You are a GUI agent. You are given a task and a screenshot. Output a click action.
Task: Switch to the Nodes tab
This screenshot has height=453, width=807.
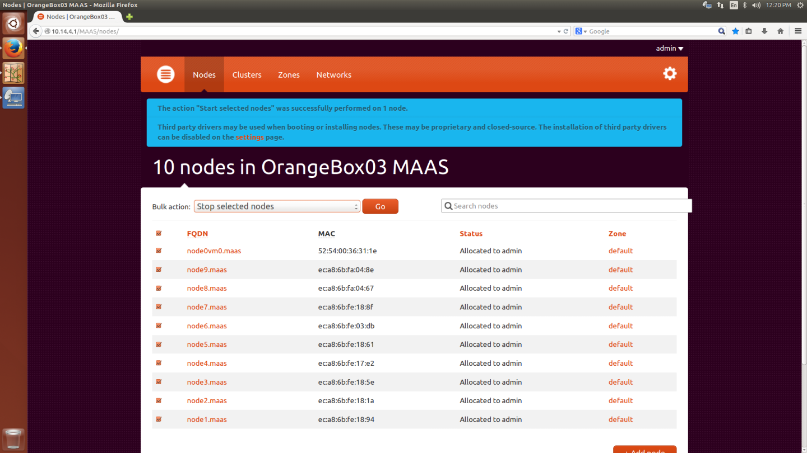point(204,74)
